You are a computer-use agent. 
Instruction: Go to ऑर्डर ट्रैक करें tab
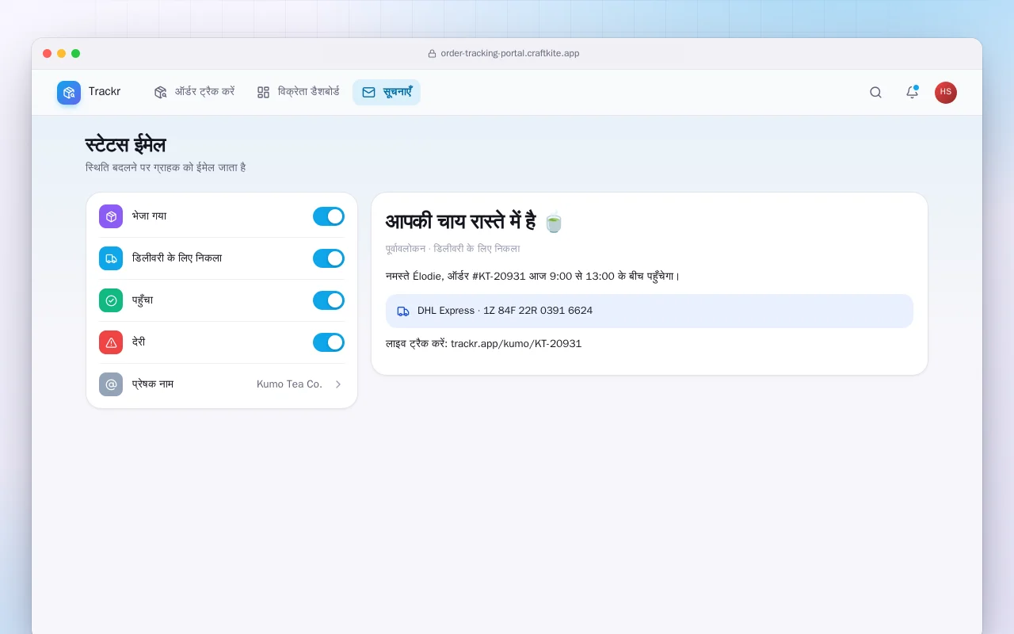194,92
